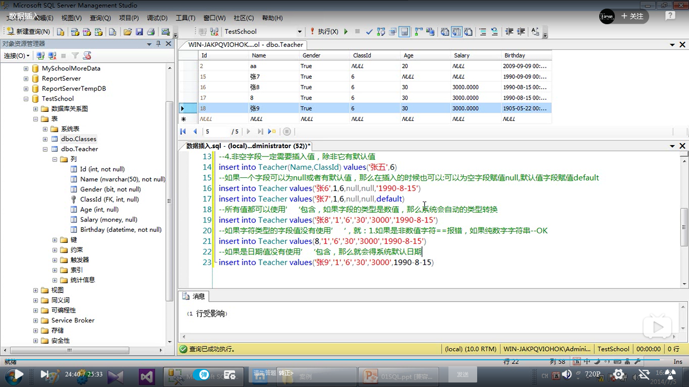Click the Print icon in toolbar
This screenshot has height=387, width=689.
[x=150, y=32]
